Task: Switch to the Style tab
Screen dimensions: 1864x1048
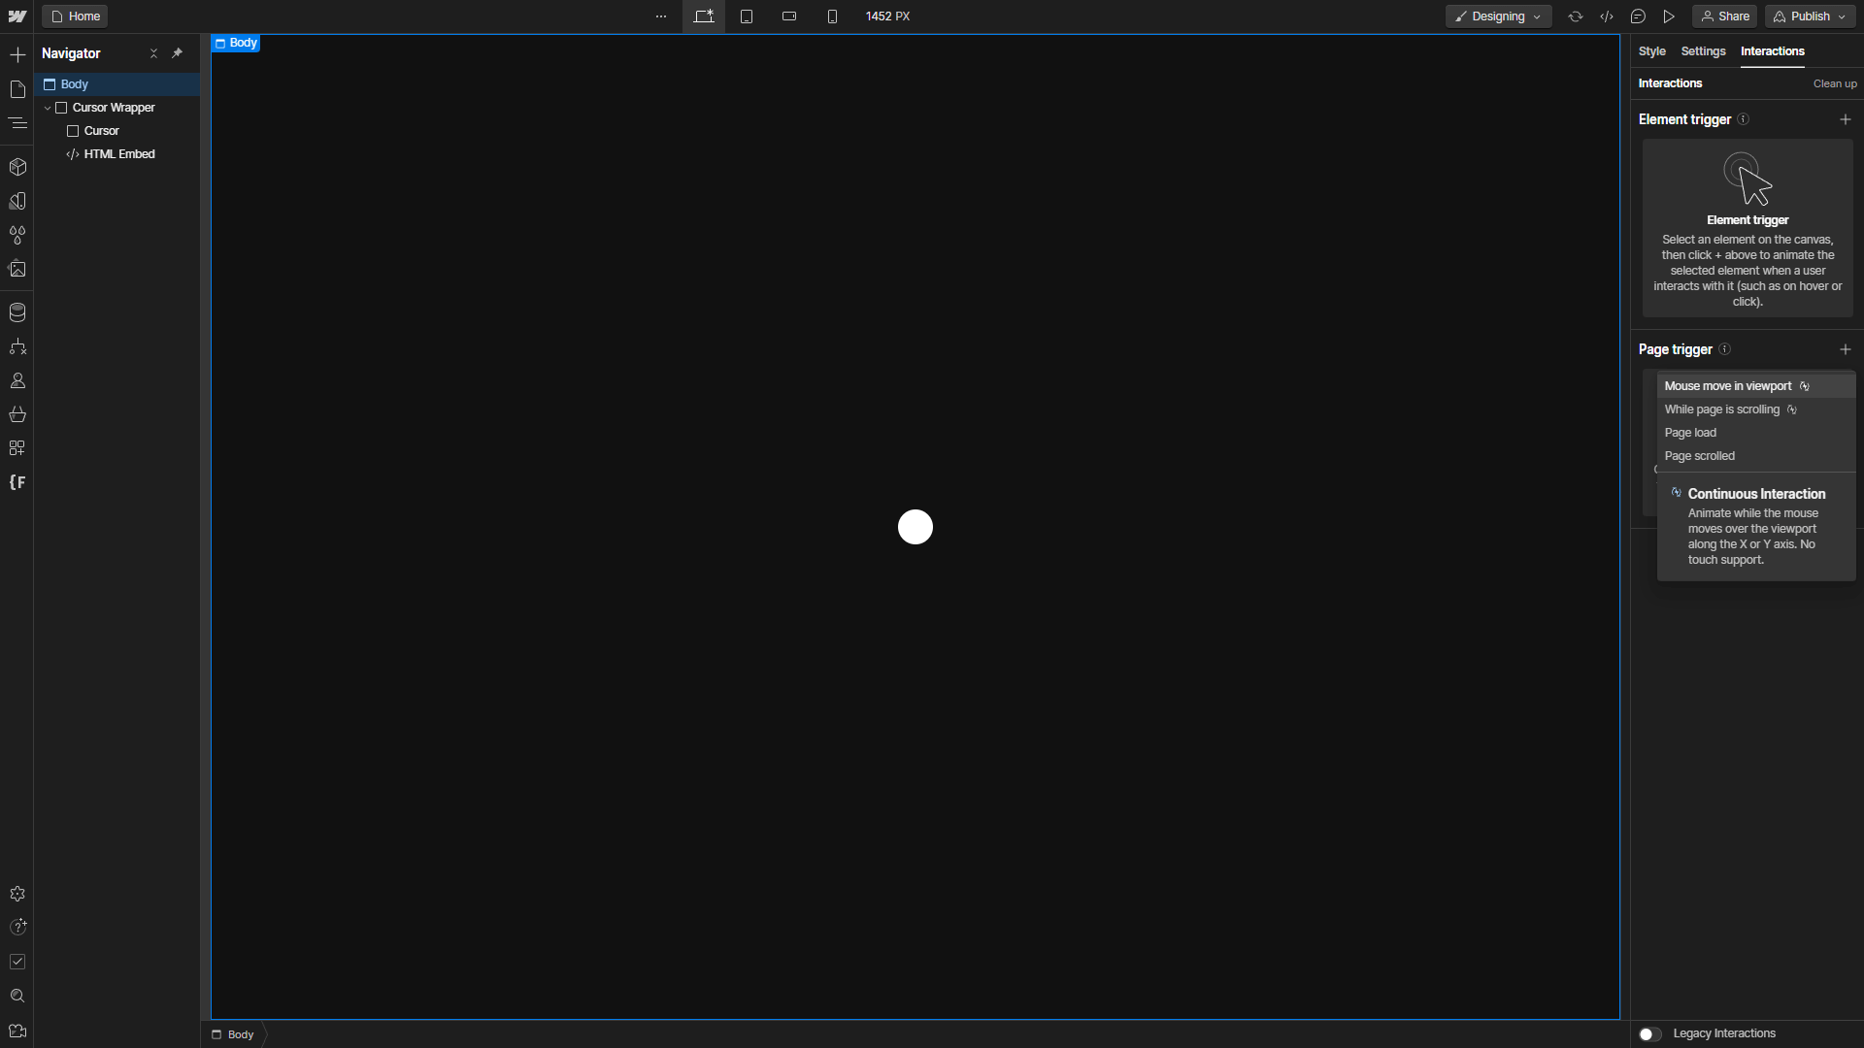Action: coord(1651,51)
